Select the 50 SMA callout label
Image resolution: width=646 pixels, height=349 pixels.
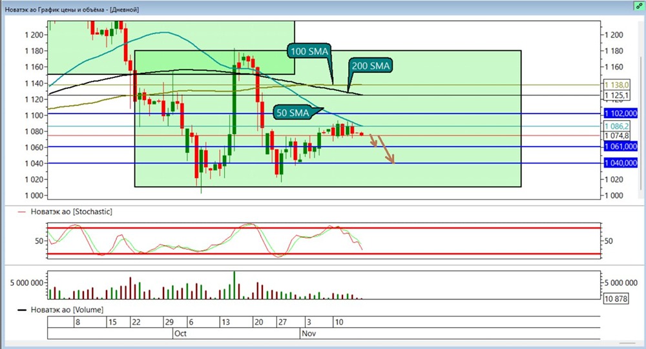coord(293,113)
